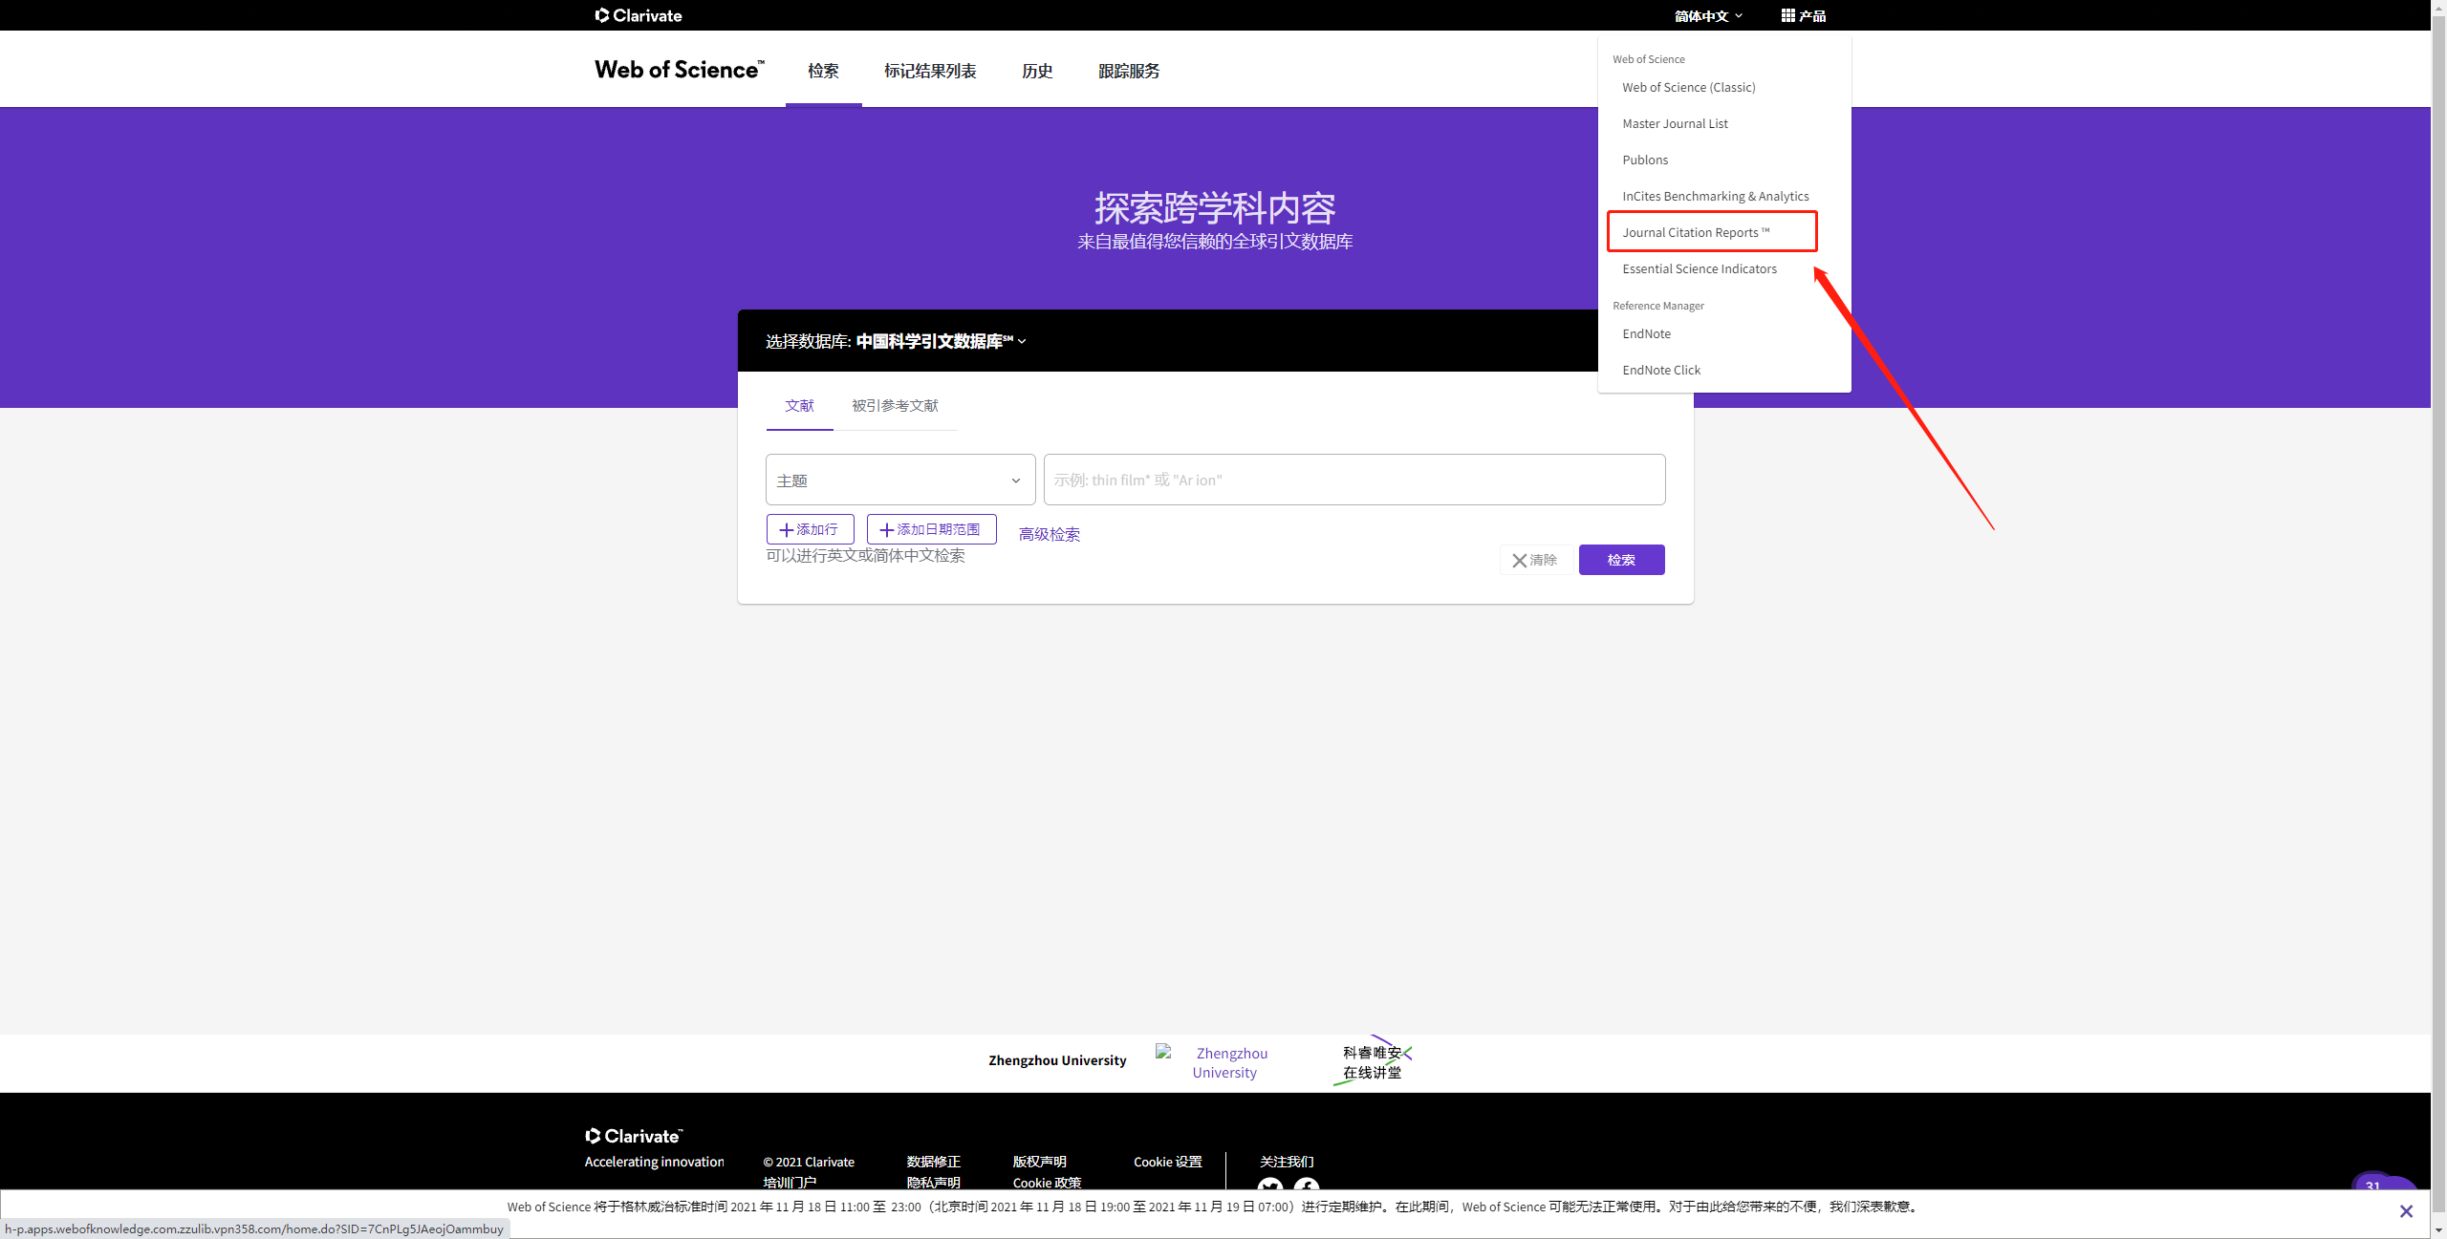Click the © 2021 Clarivate footer link
Viewport: 2447px width, 1239px height.
point(809,1162)
